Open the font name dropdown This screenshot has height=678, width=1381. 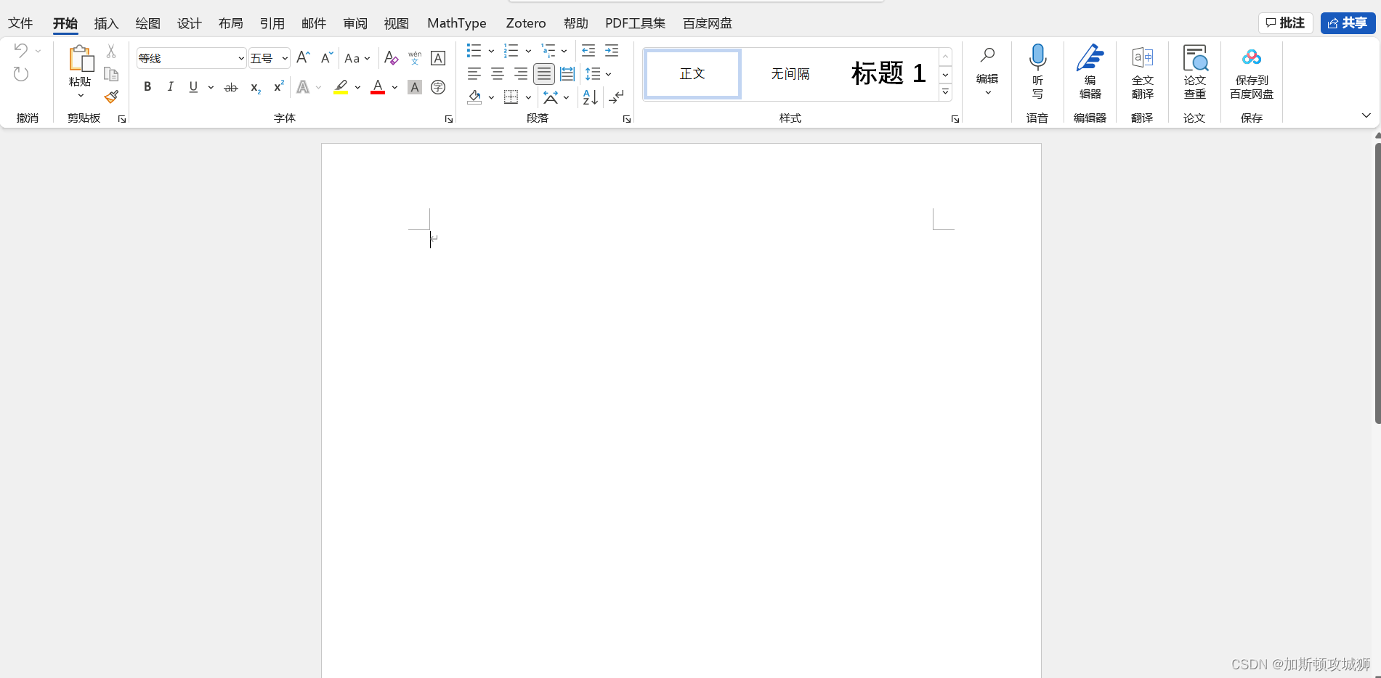click(240, 58)
